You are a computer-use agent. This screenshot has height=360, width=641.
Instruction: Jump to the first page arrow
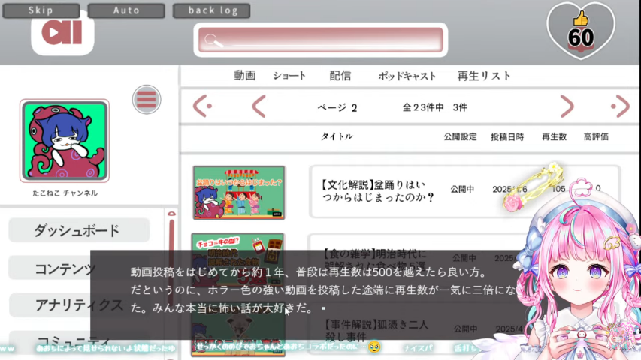tap(202, 106)
